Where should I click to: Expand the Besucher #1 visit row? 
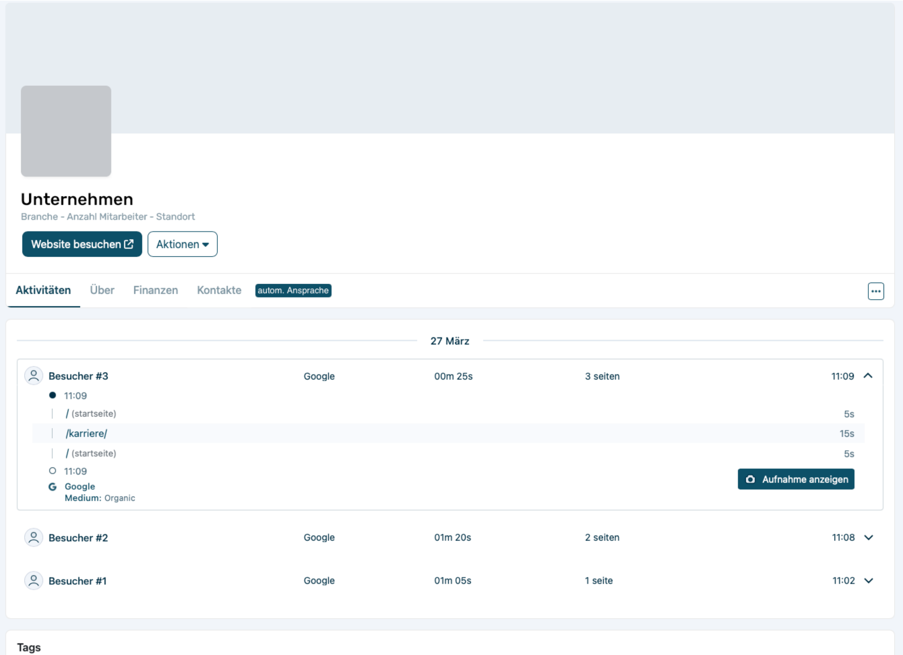[869, 581]
